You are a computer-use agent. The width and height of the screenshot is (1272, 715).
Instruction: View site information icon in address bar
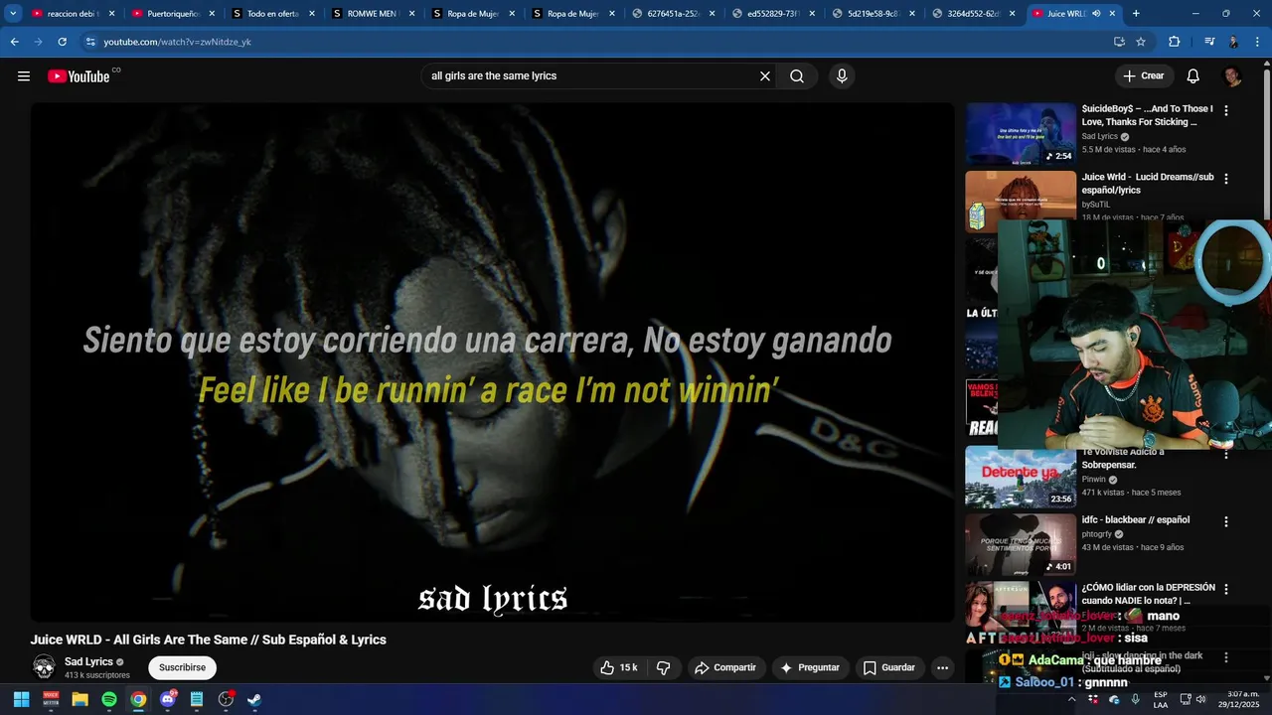pyautogui.click(x=89, y=42)
